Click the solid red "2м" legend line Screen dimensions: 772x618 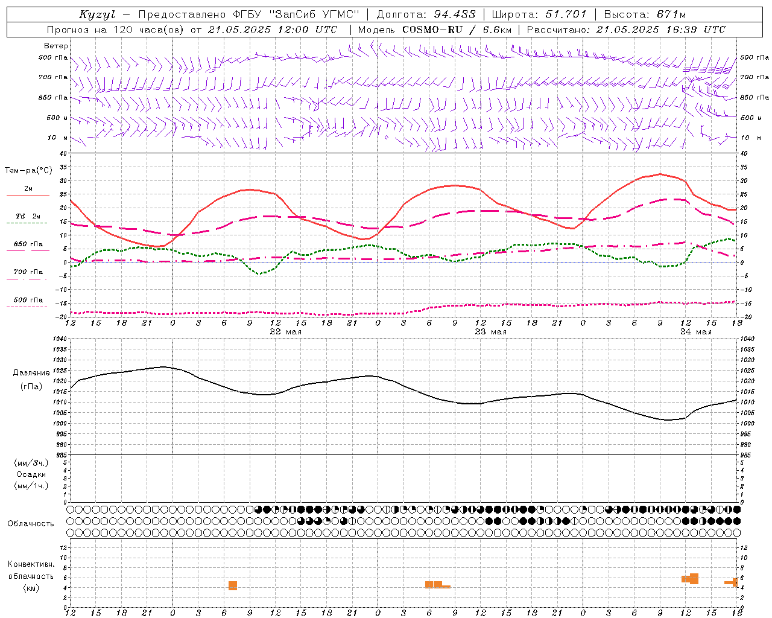[x=28, y=195]
